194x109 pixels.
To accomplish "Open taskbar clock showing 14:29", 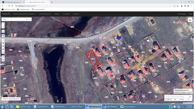I will pyautogui.click(x=189, y=107).
